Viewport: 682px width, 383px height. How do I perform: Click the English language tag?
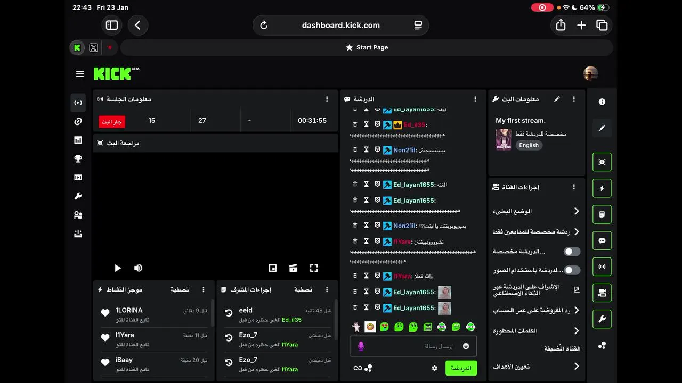pyautogui.click(x=529, y=145)
